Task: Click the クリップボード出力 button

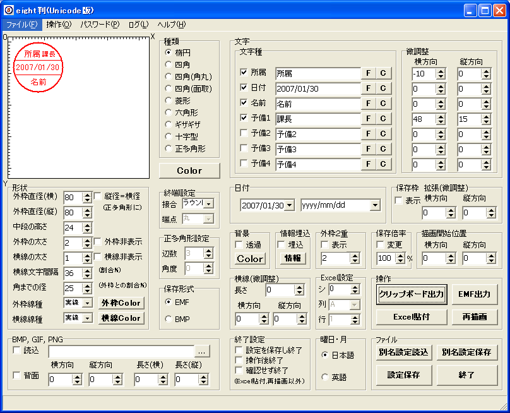Action: (412, 294)
